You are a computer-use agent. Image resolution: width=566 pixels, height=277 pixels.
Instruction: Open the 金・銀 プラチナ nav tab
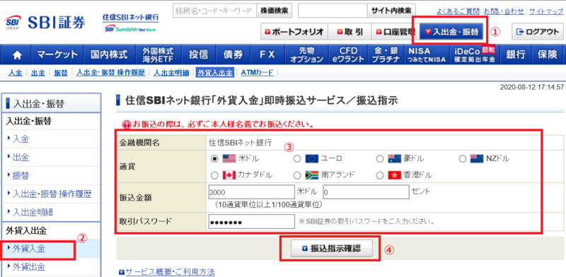386,55
